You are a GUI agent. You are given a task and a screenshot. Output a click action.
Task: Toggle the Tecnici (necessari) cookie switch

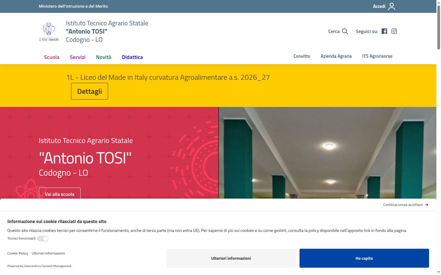point(43,239)
